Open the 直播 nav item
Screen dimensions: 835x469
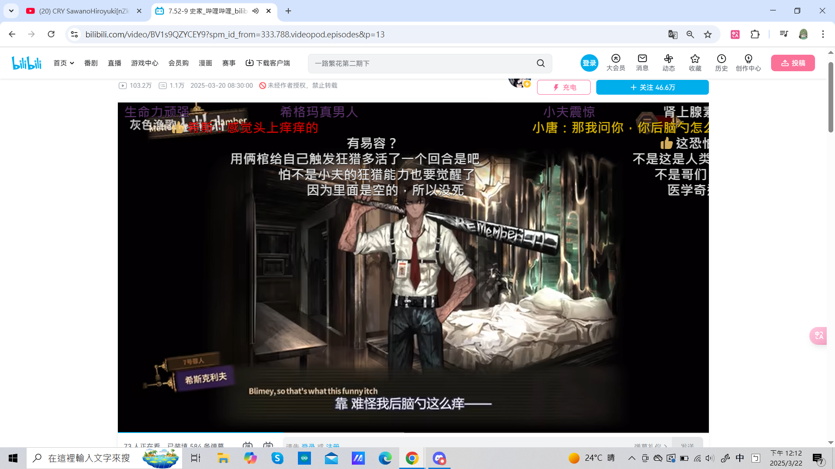(x=114, y=63)
